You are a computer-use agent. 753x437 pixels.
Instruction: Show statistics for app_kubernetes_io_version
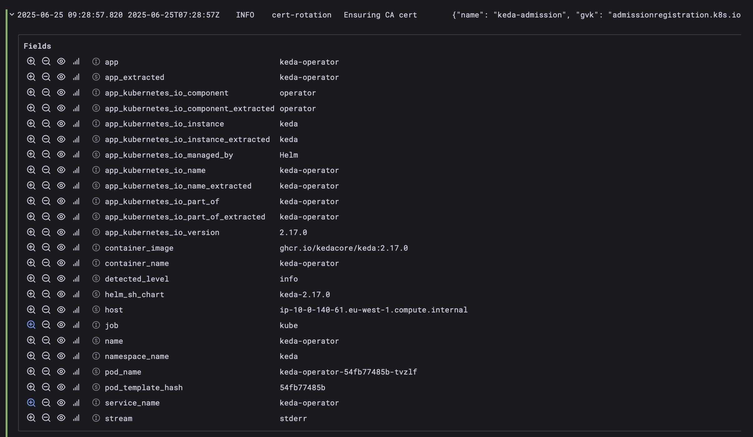point(76,232)
